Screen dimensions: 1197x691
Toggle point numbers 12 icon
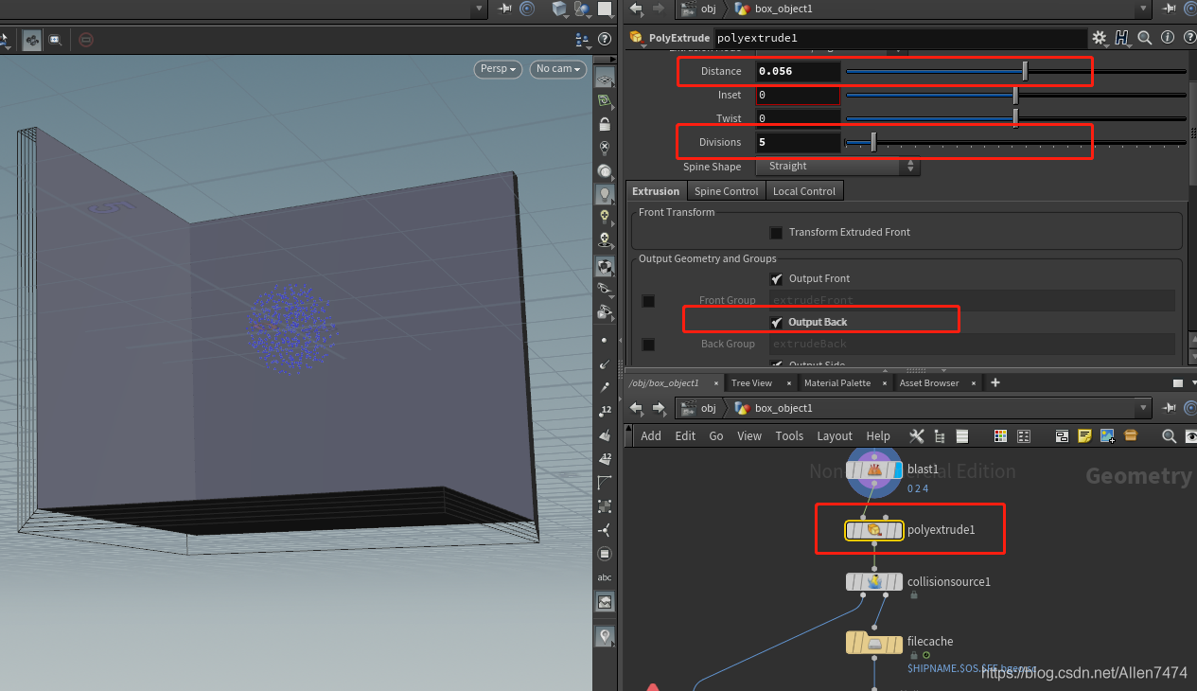[605, 411]
